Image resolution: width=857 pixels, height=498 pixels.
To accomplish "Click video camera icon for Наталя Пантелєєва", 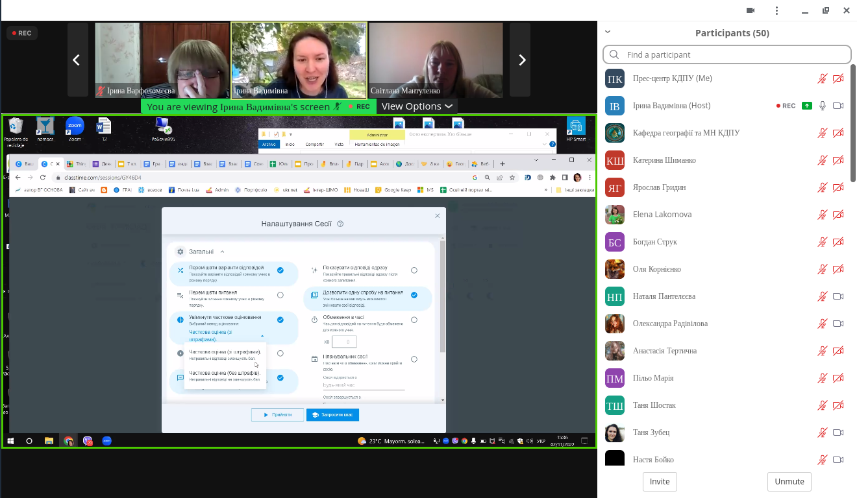I will click(x=838, y=296).
